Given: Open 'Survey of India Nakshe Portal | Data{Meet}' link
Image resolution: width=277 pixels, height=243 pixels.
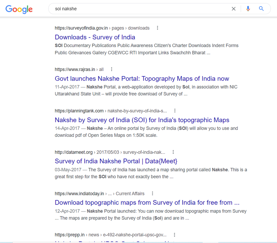Looking at the screenshot, I should coord(116,161).
